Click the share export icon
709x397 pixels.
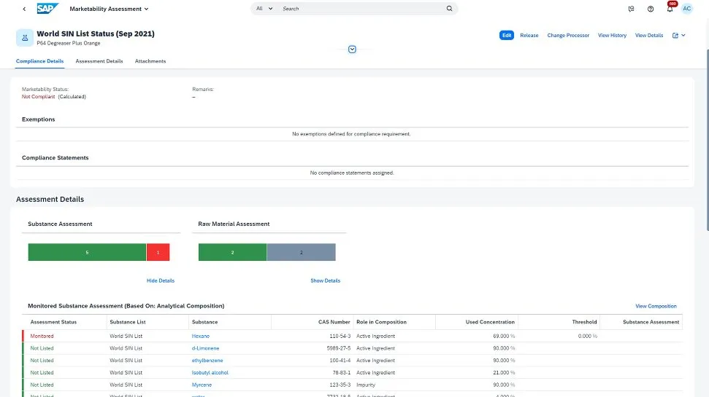coord(675,35)
